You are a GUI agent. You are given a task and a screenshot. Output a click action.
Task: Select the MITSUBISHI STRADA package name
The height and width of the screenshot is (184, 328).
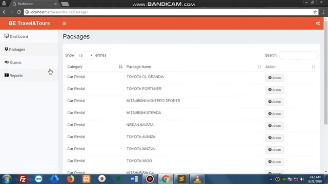click(143, 112)
